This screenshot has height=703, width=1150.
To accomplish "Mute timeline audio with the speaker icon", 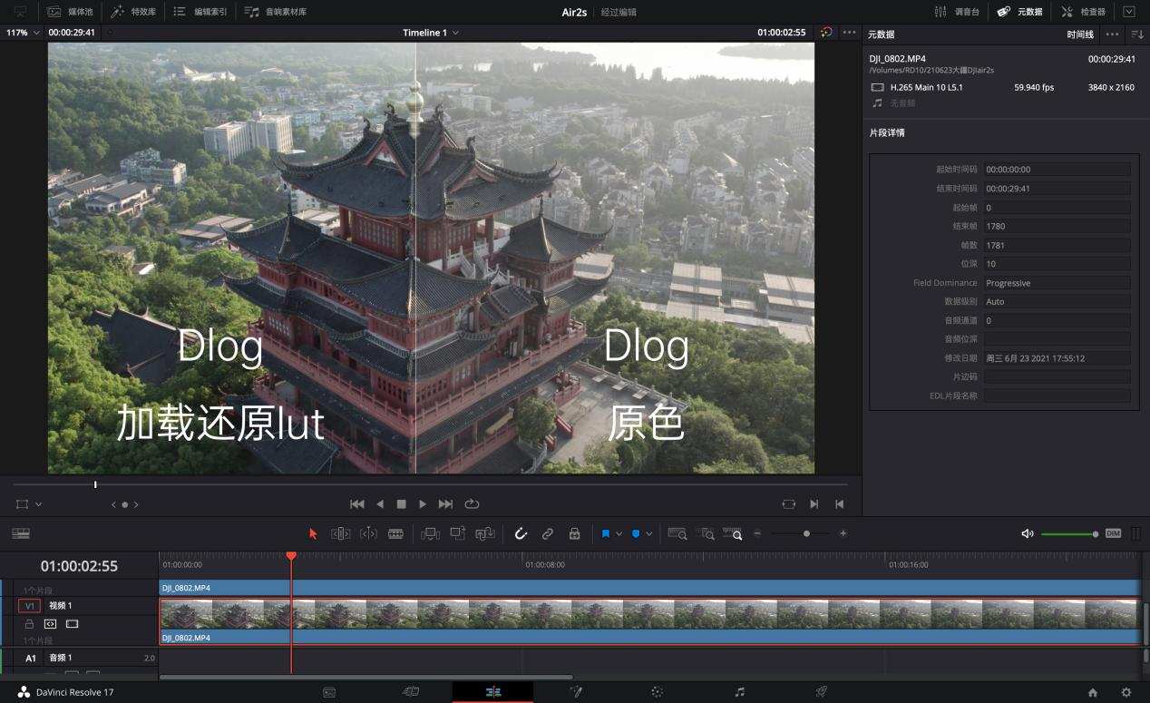I will (1027, 533).
